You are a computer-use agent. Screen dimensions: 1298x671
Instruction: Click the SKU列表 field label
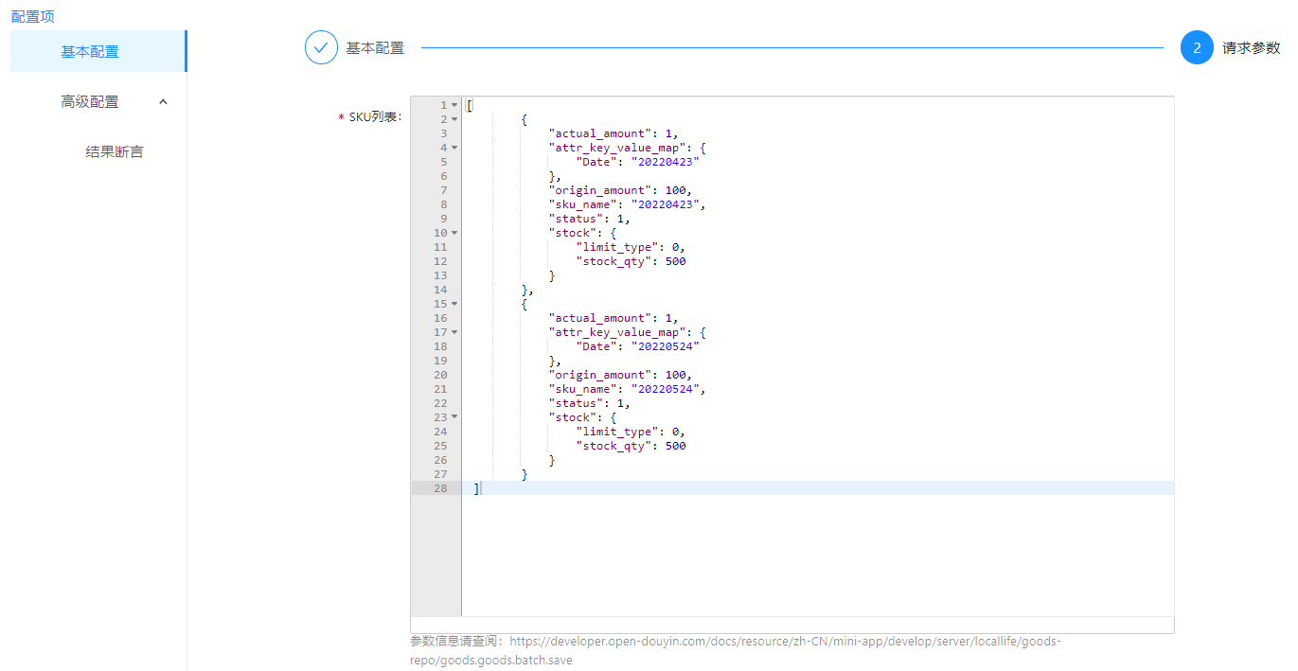(375, 116)
